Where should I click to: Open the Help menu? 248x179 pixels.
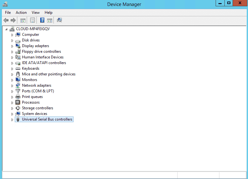[48, 13]
